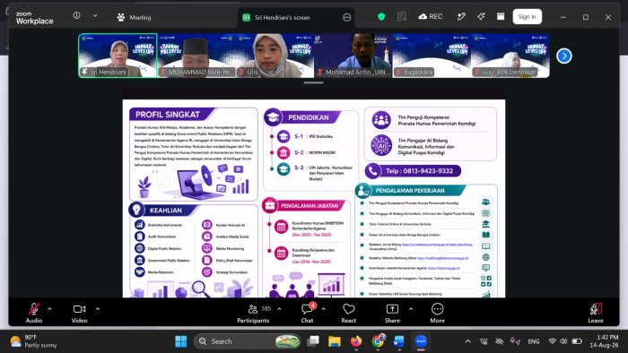Click the React heart icon
The image size is (628, 353).
pyautogui.click(x=349, y=313)
